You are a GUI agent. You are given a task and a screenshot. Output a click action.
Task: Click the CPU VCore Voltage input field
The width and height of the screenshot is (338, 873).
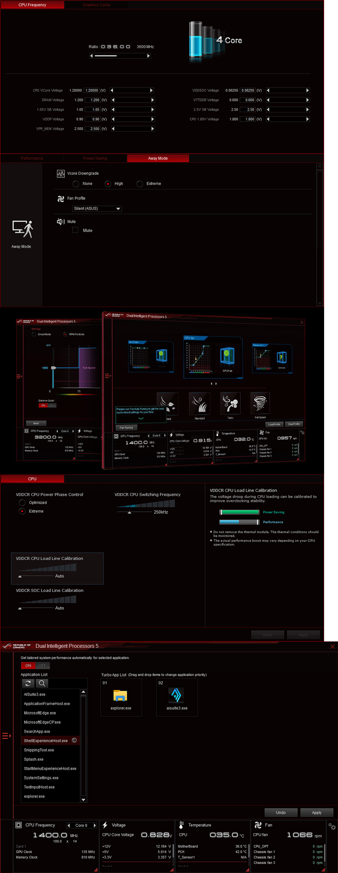click(92, 90)
